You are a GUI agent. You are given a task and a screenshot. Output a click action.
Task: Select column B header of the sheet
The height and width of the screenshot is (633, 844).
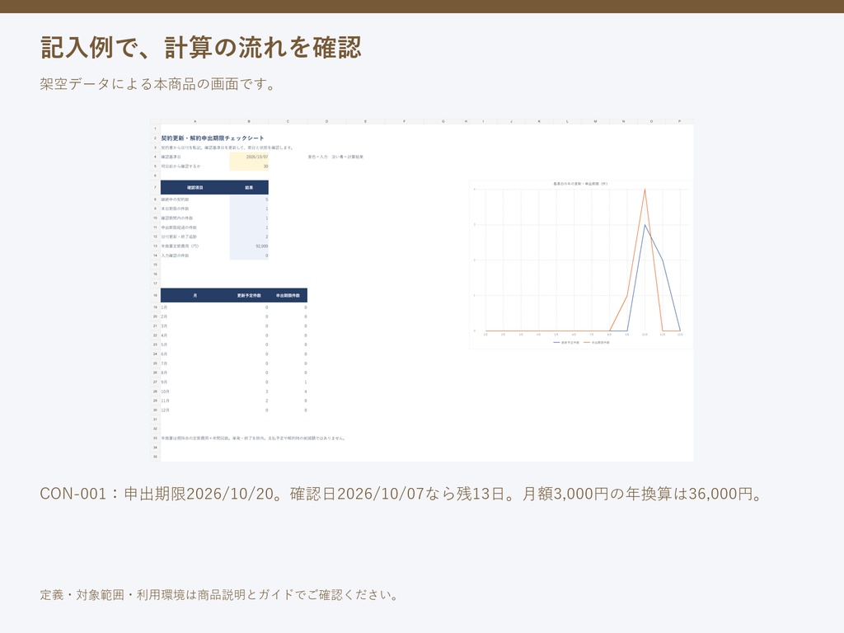pyautogui.click(x=249, y=122)
